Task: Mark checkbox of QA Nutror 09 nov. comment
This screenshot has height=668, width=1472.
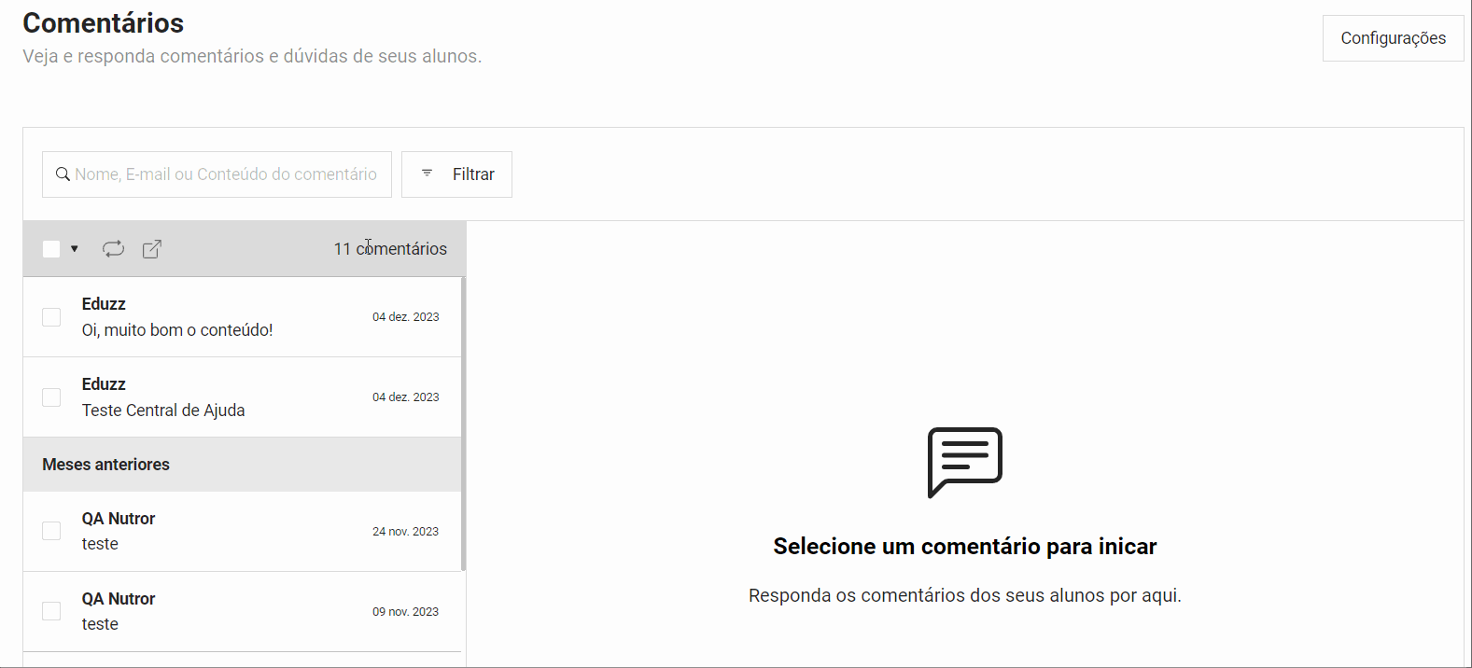Action: (x=51, y=611)
